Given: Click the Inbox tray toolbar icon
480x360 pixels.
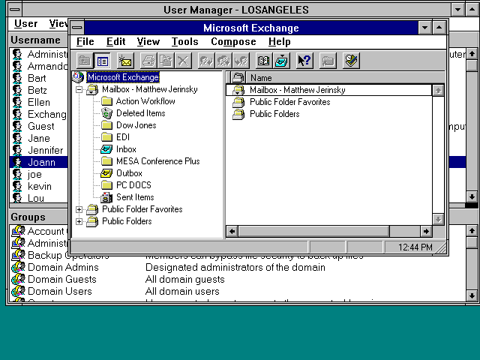Looking at the screenshot, I should 282,61.
